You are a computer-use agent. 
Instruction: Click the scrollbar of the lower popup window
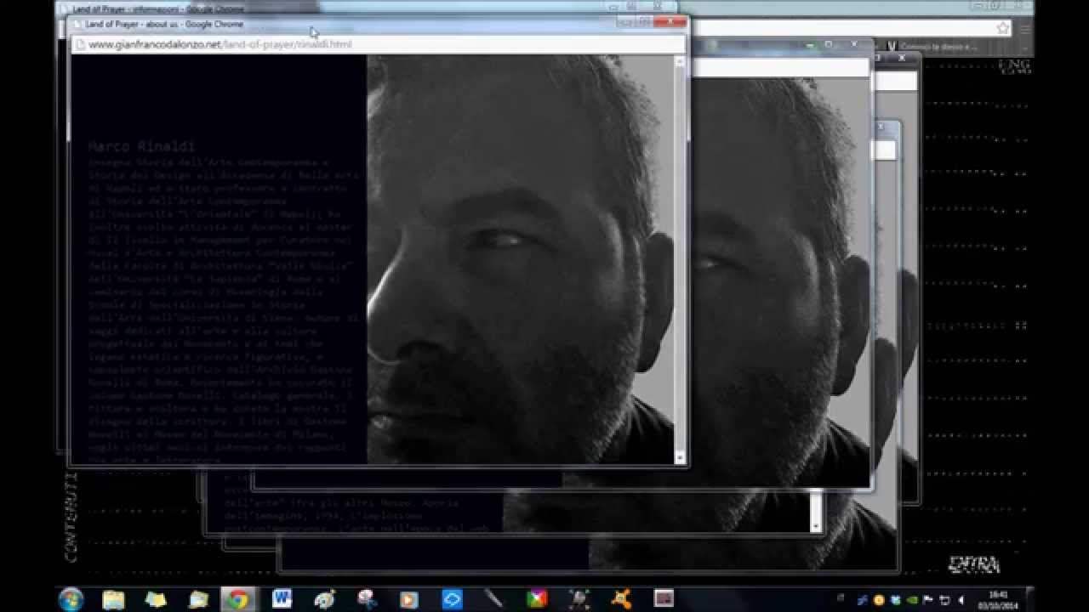pyautogui.click(x=816, y=510)
